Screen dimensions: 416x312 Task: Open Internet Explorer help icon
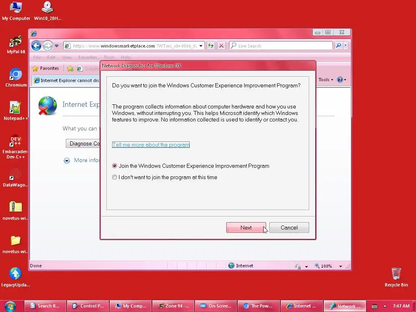(x=340, y=80)
